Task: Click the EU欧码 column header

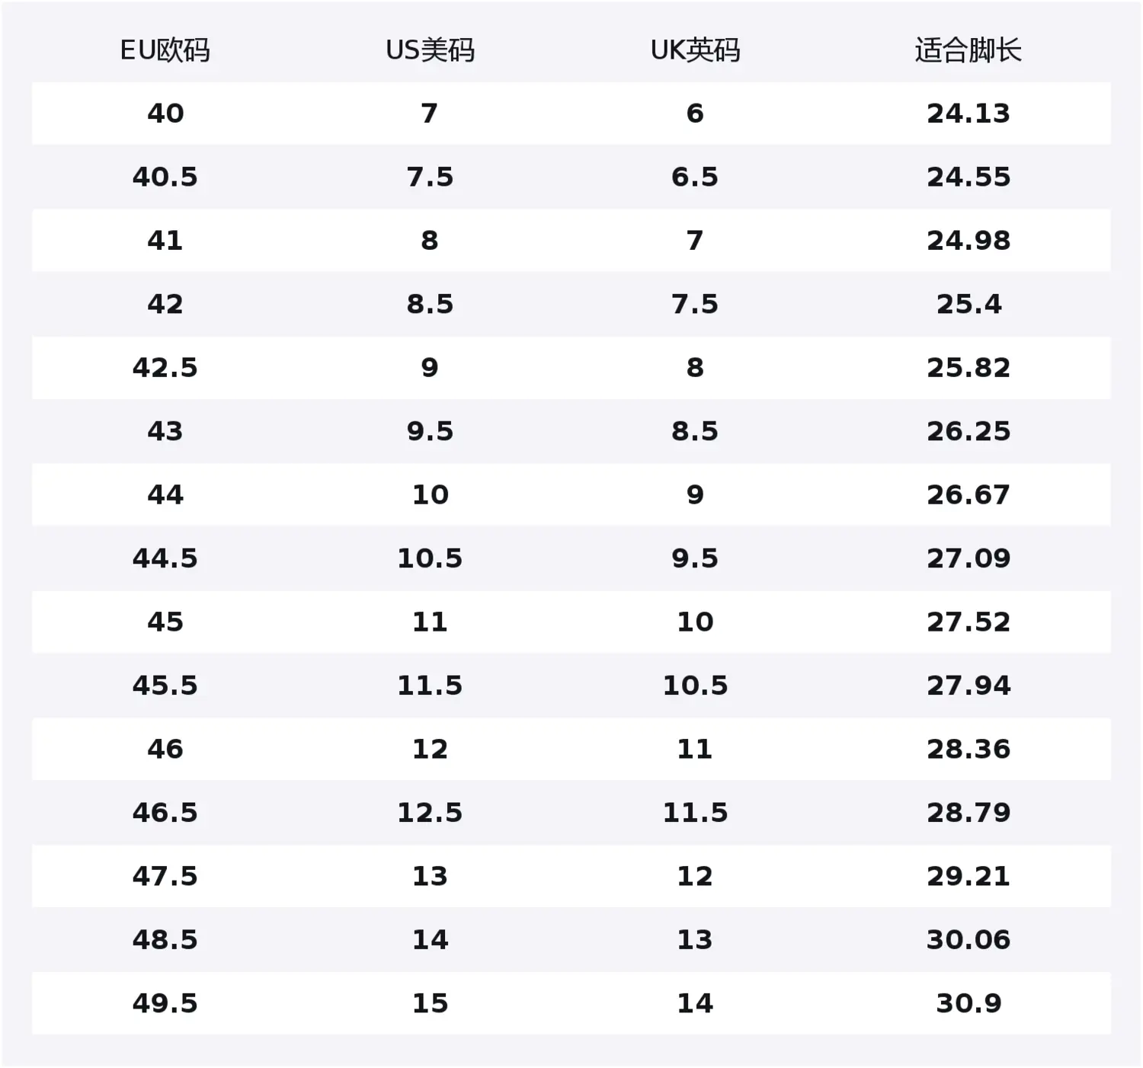Action: click(165, 50)
